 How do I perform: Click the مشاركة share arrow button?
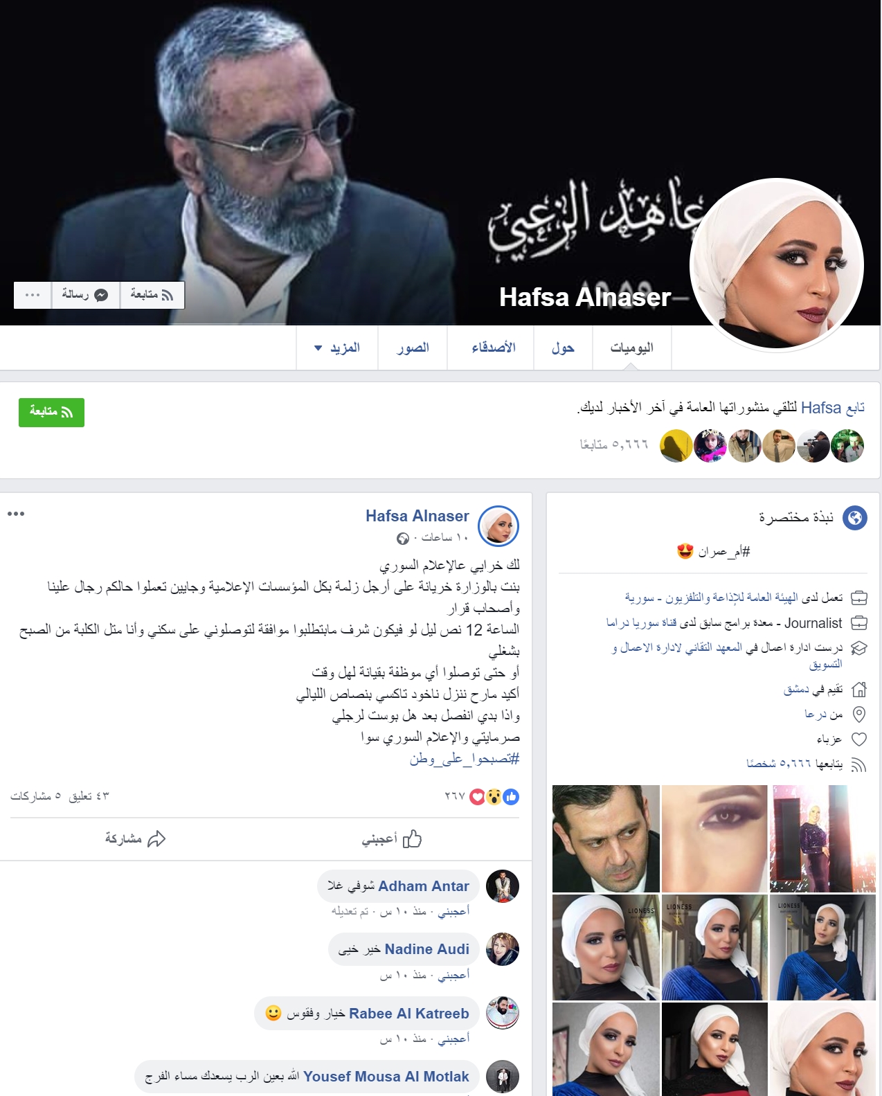(x=136, y=839)
